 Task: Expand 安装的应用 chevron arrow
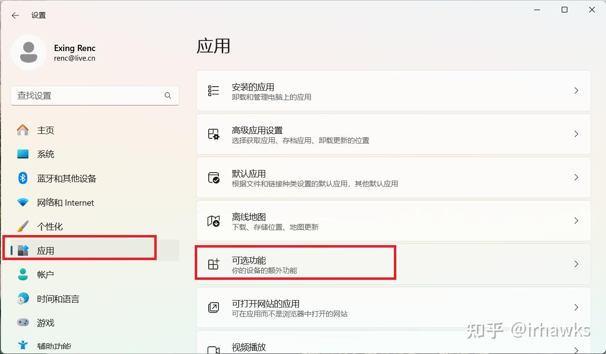click(576, 91)
